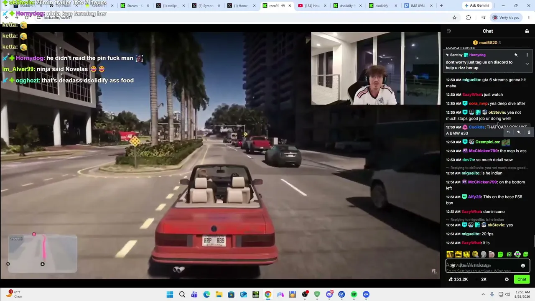Open Windows taskbar search
The height and width of the screenshot is (301, 535).
[x=182, y=294]
